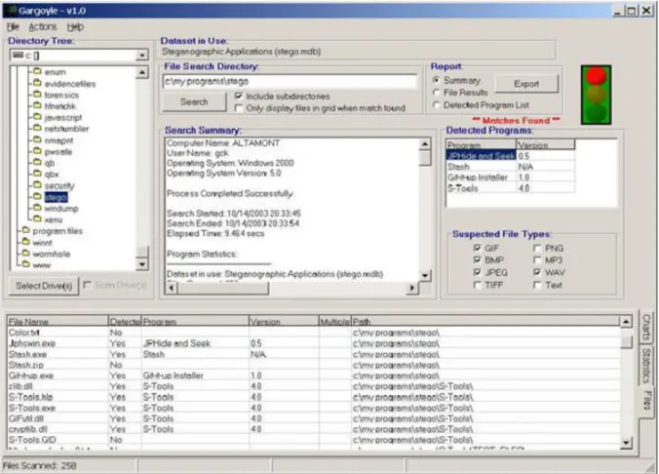Switch to the Files tab
Viewport: 659px width, 474px height.
coord(646,401)
